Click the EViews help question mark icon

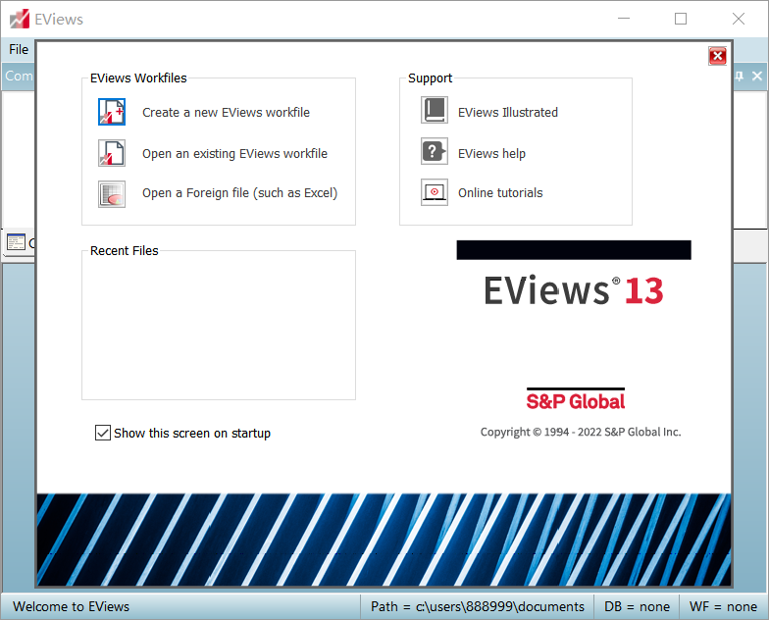pyautogui.click(x=434, y=151)
